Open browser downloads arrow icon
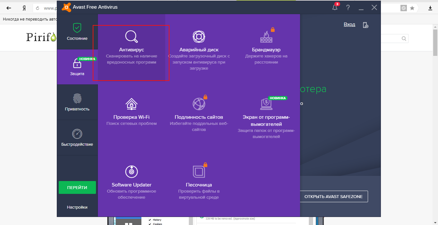438x225 pixels. [x=431, y=8]
